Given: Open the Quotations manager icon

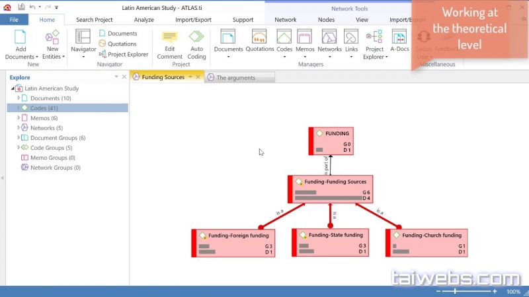Looking at the screenshot, I should pos(260,37).
